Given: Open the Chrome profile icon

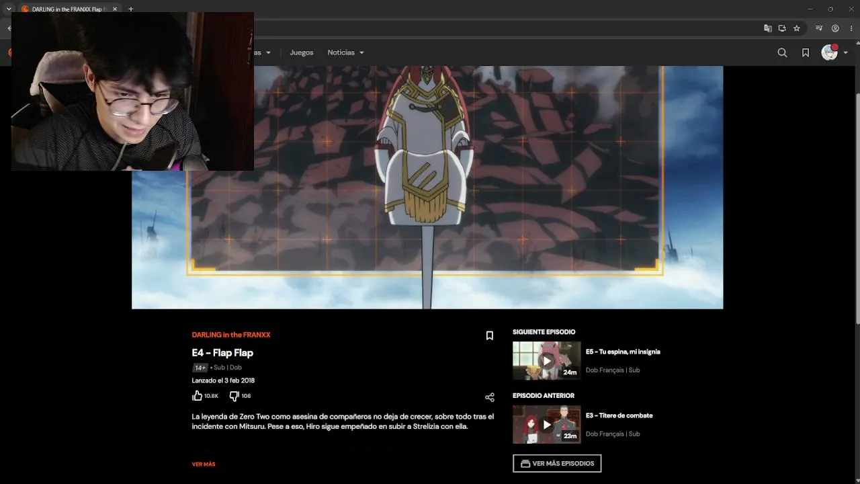Looking at the screenshot, I should pyautogui.click(x=835, y=28).
